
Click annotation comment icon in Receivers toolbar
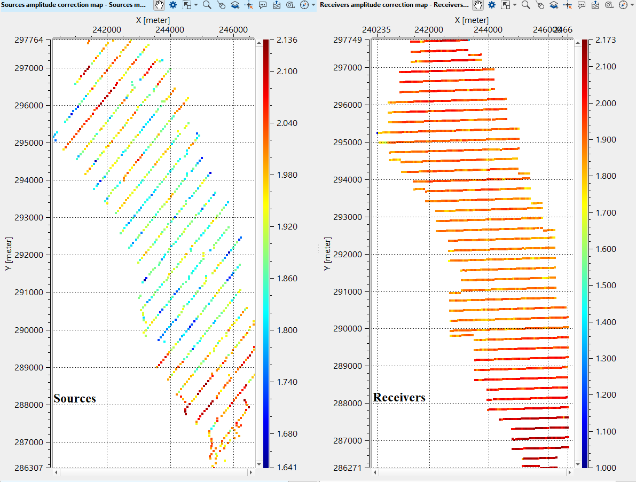582,5
